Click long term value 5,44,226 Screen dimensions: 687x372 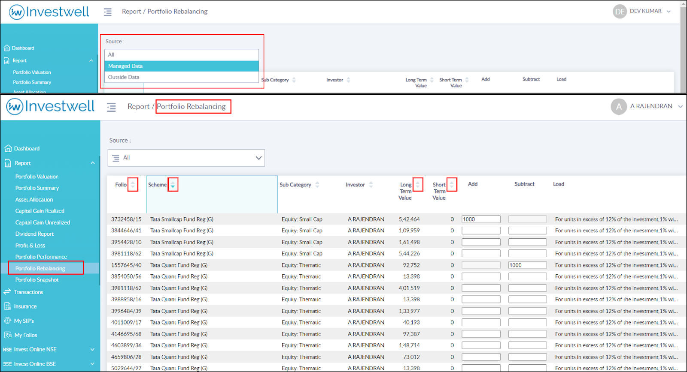(409, 254)
